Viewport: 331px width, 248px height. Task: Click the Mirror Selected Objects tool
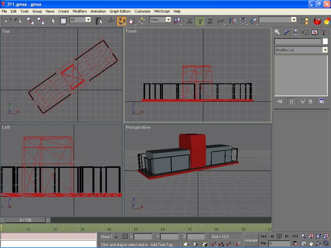(x=233, y=21)
